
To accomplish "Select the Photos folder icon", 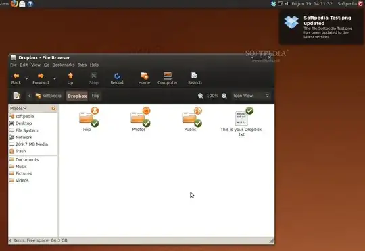I will pos(139,119).
